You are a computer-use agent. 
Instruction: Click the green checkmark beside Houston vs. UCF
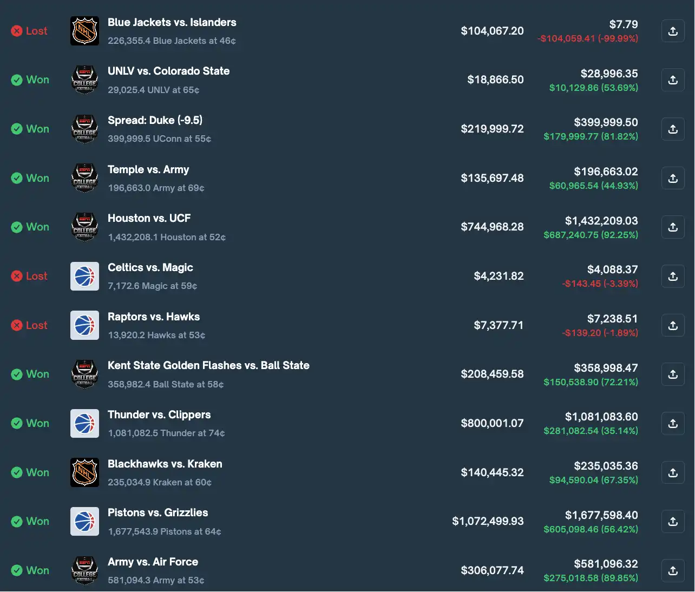click(x=17, y=227)
